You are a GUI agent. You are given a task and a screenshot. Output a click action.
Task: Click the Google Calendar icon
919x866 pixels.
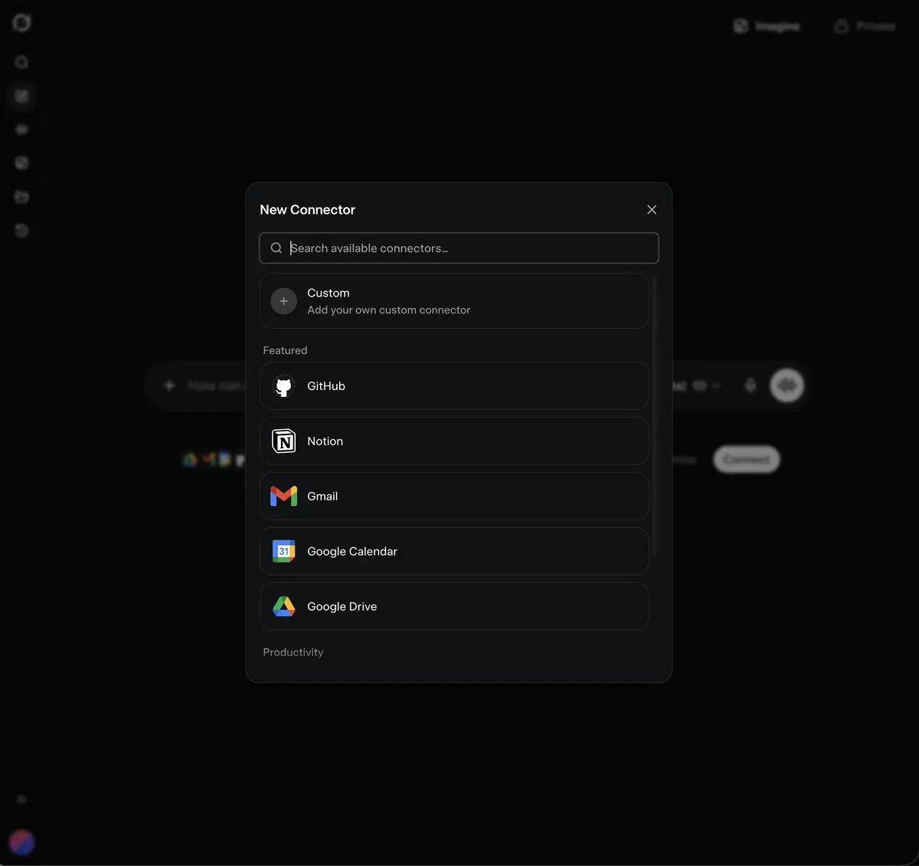[283, 551]
